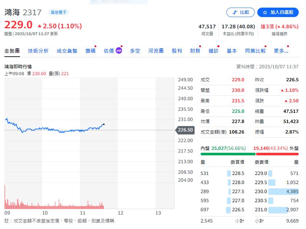306x229 pixels.
Task: Click the ask price 230.0 row
Action: click(277, 191)
